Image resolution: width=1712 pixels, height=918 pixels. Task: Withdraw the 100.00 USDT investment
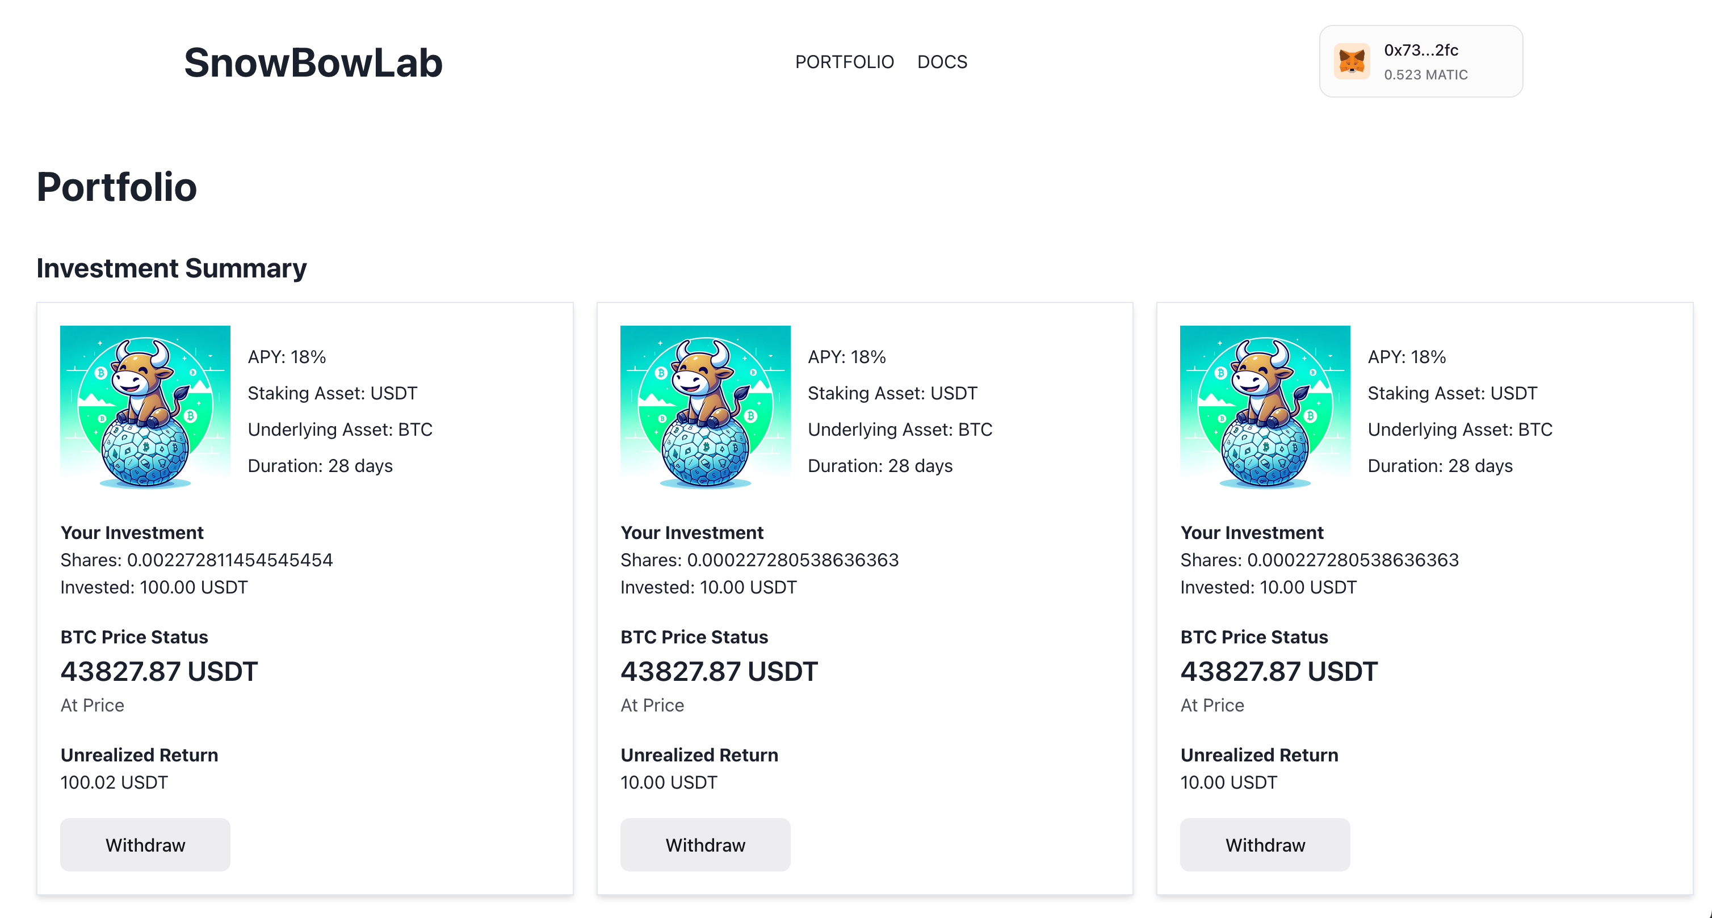coord(145,844)
